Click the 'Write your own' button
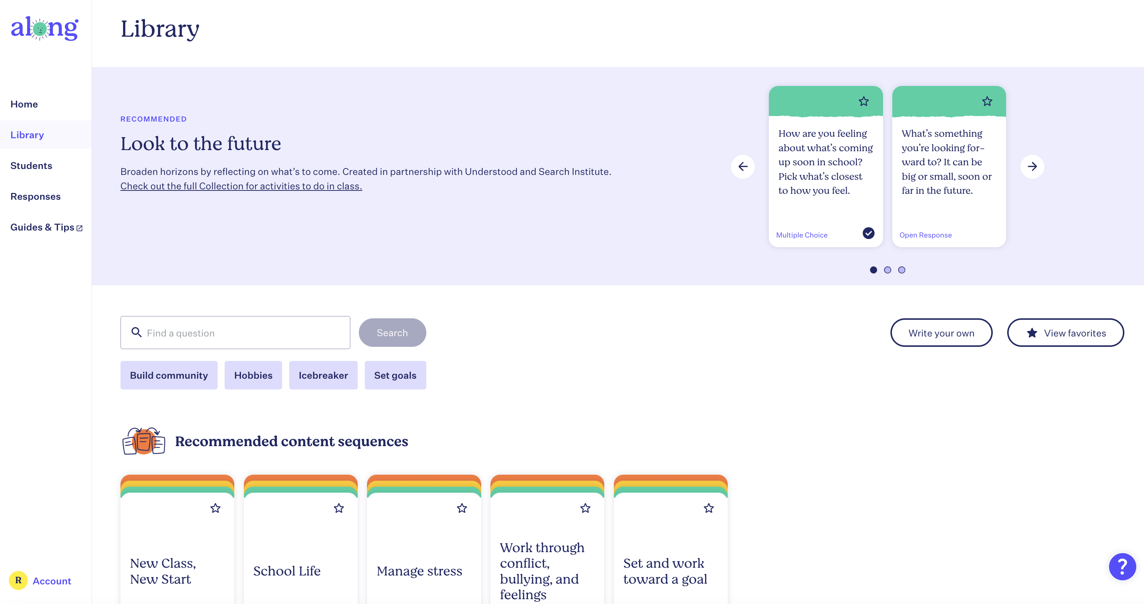Image resolution: width=1144 pixels, height=604 pixels. 941,332
